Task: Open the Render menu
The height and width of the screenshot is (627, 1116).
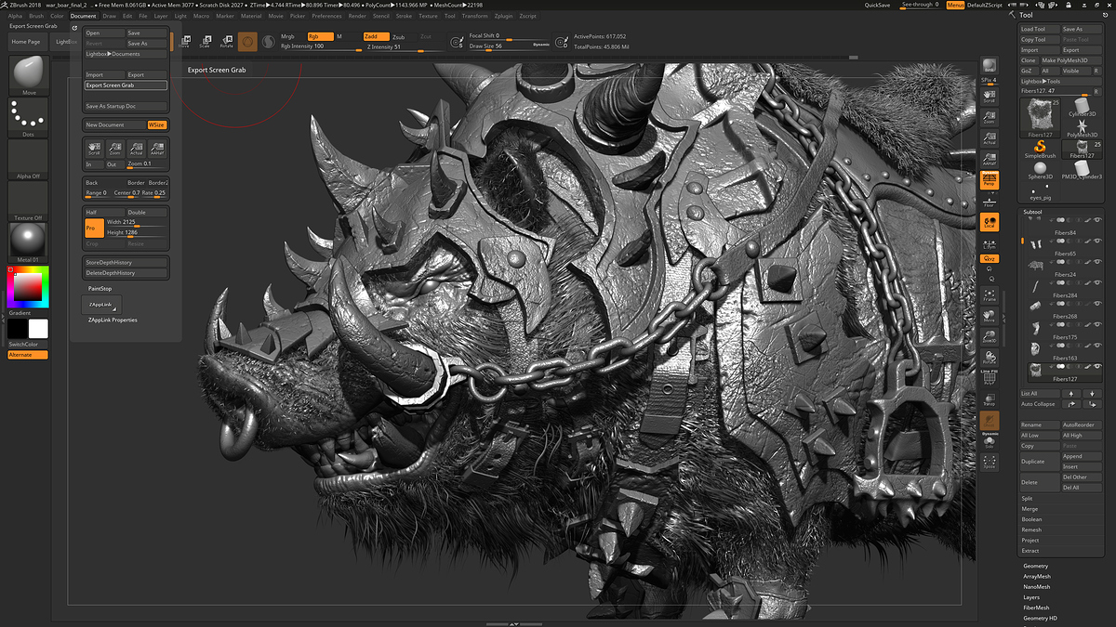Action: (x=357, y=16)
